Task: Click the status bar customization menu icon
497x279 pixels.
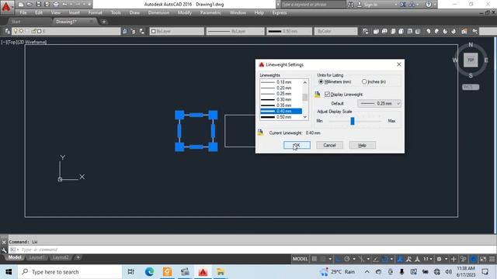Action: pos(492,259)
